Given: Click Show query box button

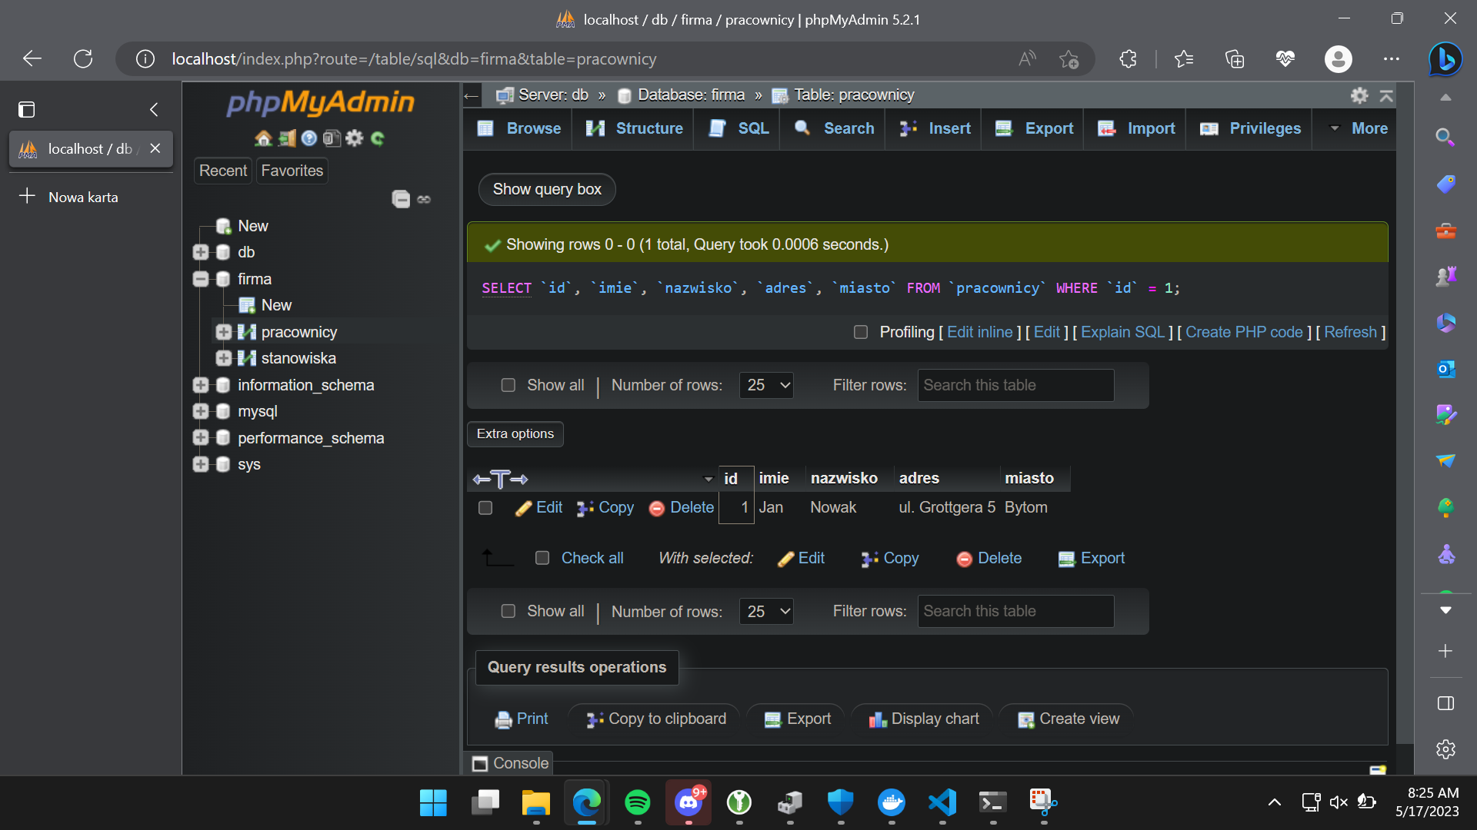Looking at the screenshot, I should click(x=547, y=189).
